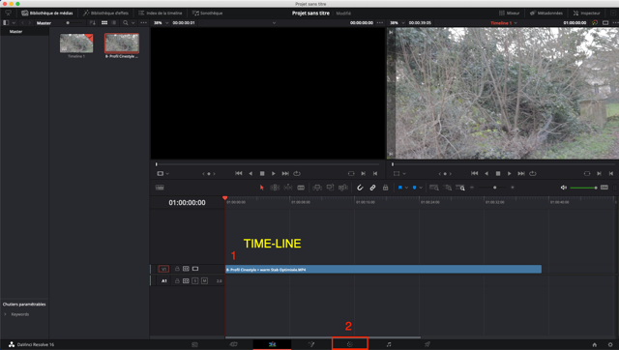Open the Mixeur panel
This screenshot has width=619, height=350.
510,13
